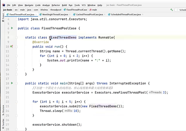Image resolution: width=186 pixels, height=131 pixels.
Task: Close the NewSingleThreadCase.java tab
Action: tap(70, 15)
